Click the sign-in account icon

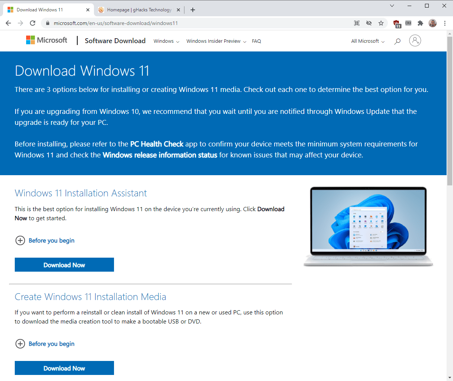click(415, 40)
